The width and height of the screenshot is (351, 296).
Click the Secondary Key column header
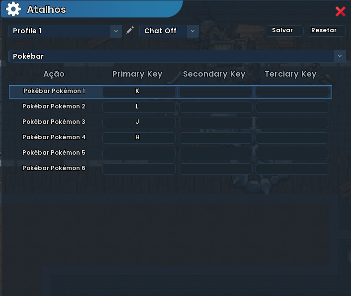coord(214,74)
